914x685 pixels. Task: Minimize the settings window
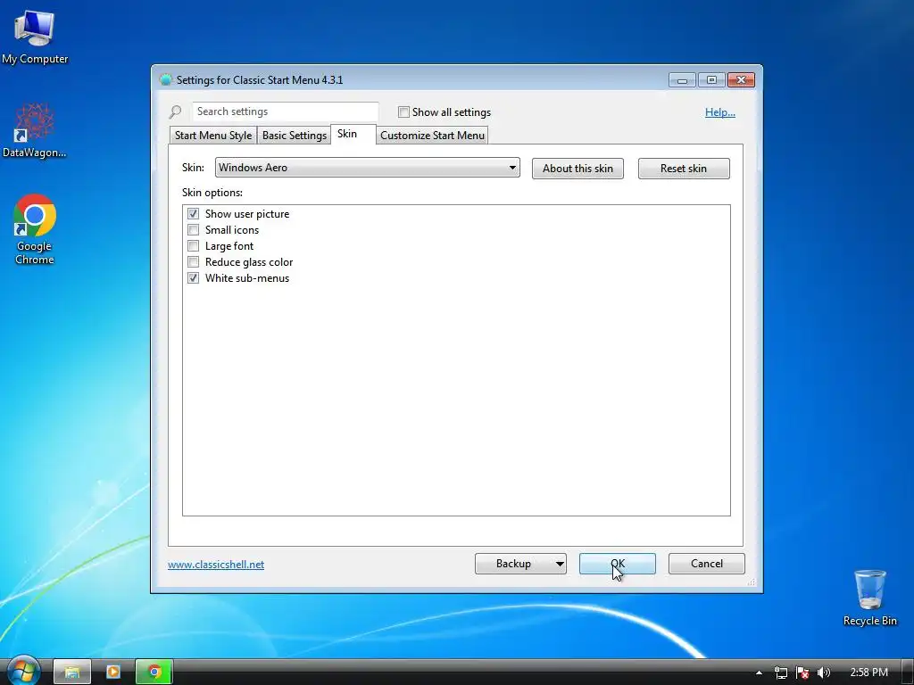coord(682,79)
